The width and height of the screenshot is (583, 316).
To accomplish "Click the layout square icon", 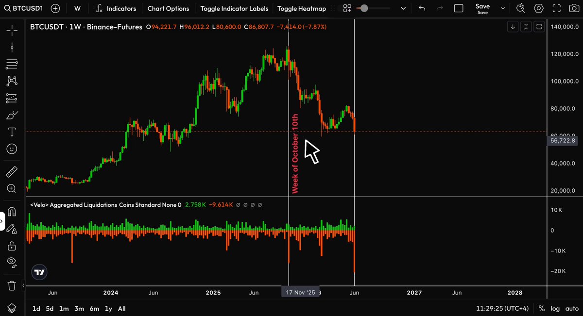I will tap(459, 8).
